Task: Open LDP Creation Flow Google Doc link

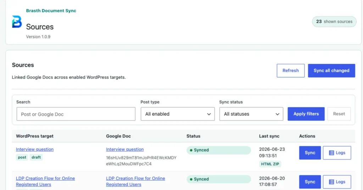Action: 135,181
